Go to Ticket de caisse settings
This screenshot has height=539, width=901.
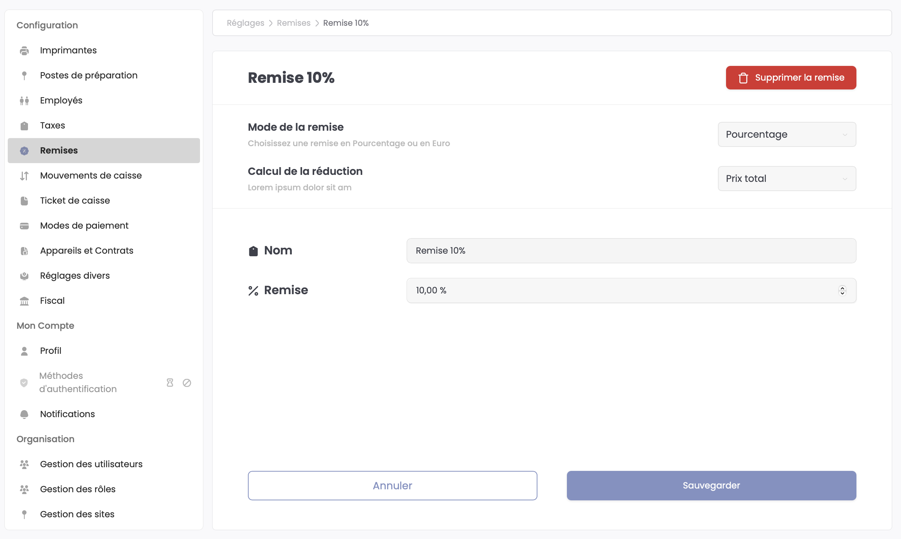(75, 201)
